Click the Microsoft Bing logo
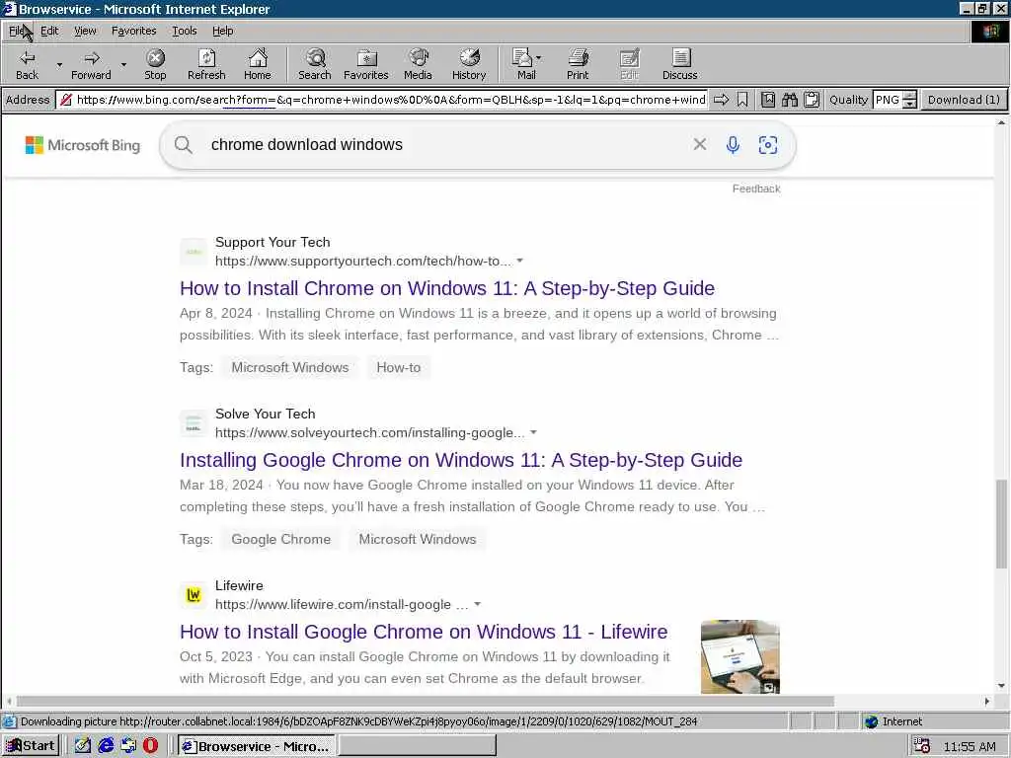This screenshot has width=1011, height=758. 83,145
